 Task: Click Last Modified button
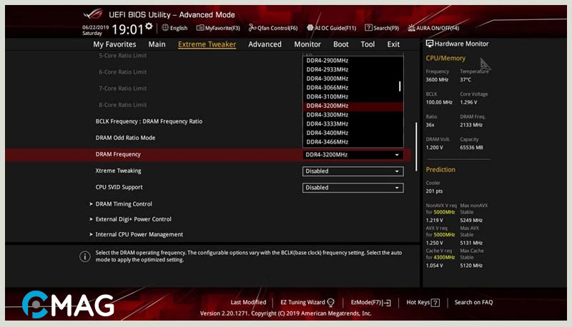point(248,302)
